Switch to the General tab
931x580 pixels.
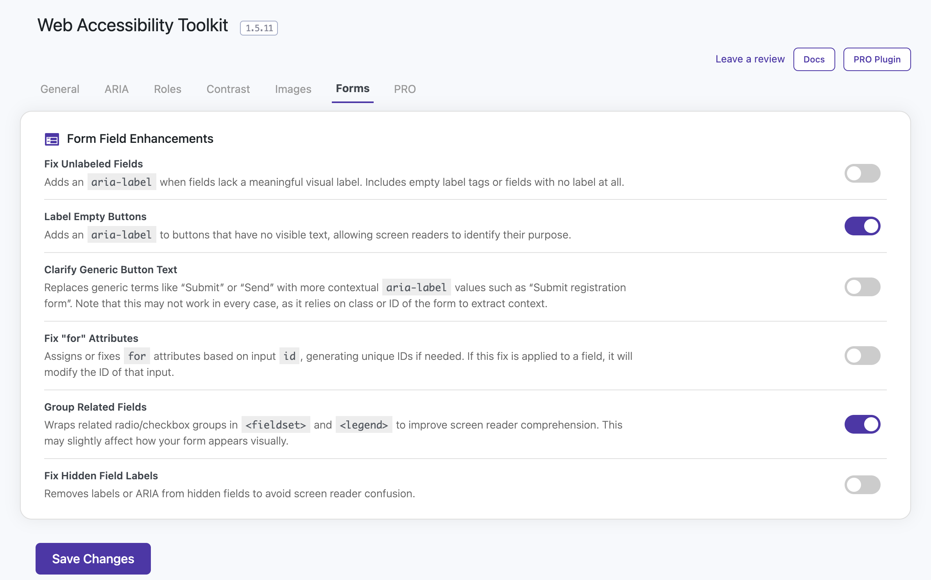[x=60, y=89]
